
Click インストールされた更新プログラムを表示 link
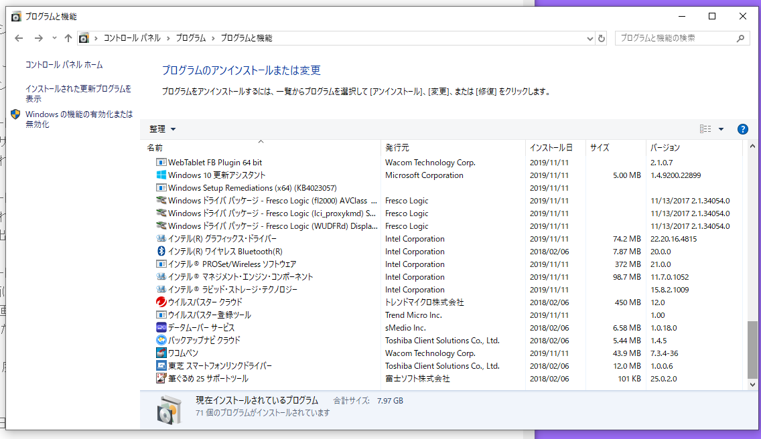click(78, 93)
